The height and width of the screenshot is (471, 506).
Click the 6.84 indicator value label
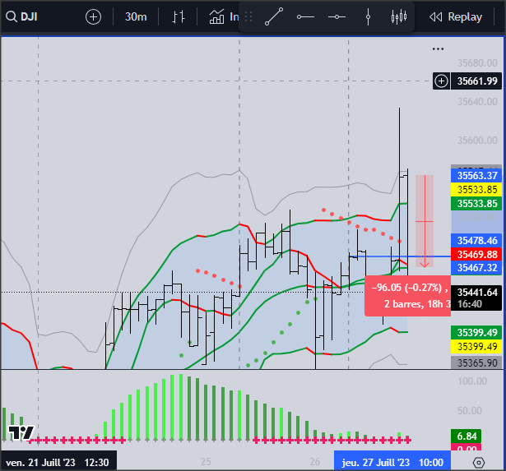point(467,436)
